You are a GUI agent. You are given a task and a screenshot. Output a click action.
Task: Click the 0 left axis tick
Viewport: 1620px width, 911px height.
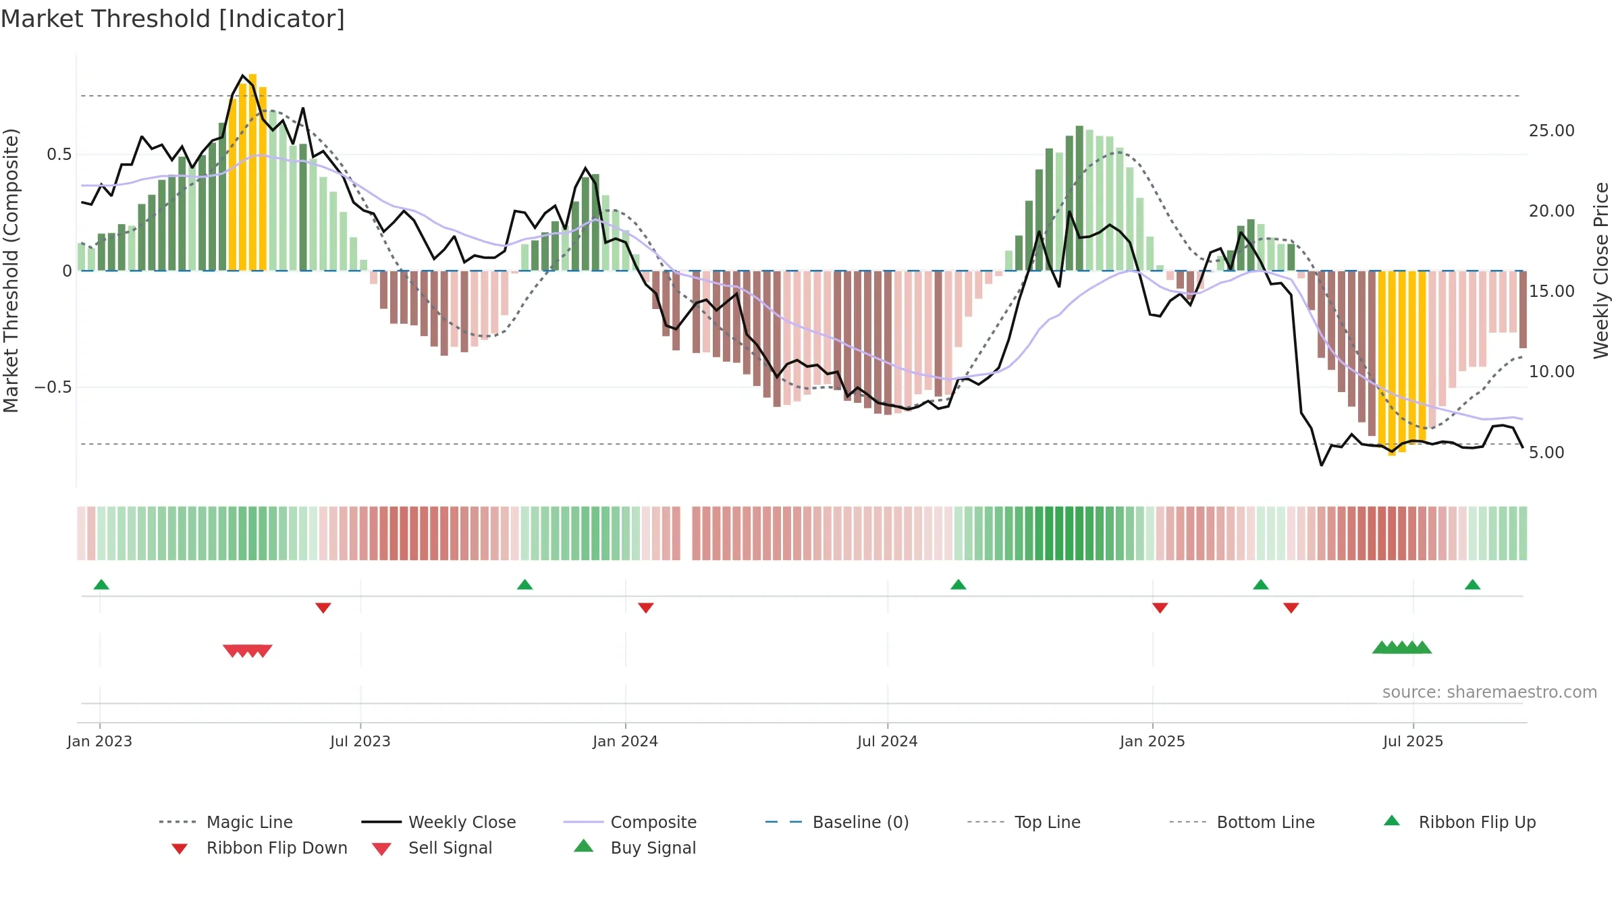(x=67, y=271)
